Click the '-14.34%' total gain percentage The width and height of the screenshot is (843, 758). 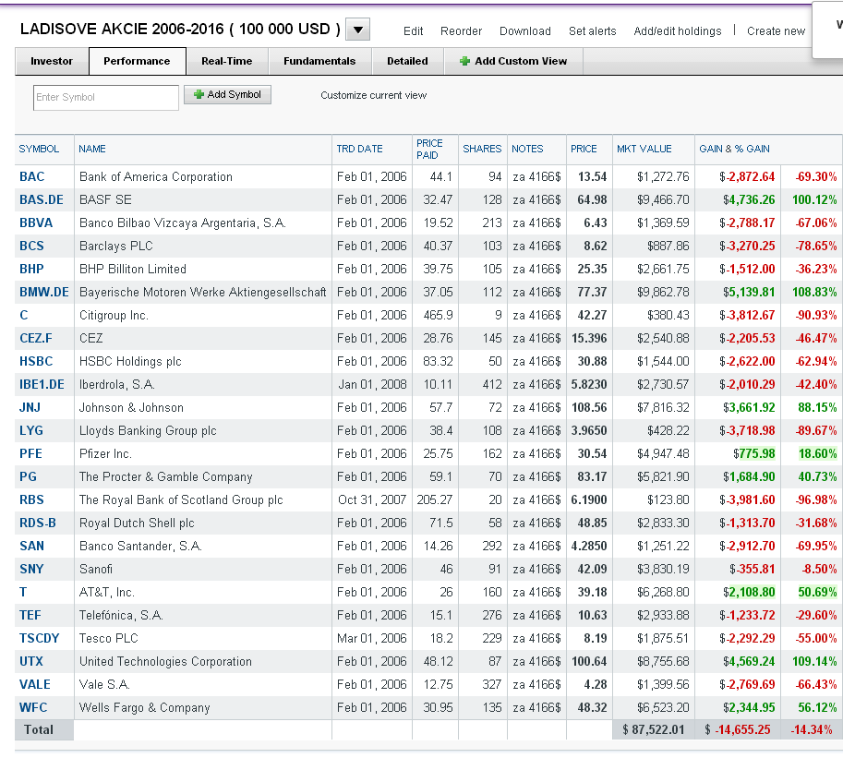(x=812, y=730)
